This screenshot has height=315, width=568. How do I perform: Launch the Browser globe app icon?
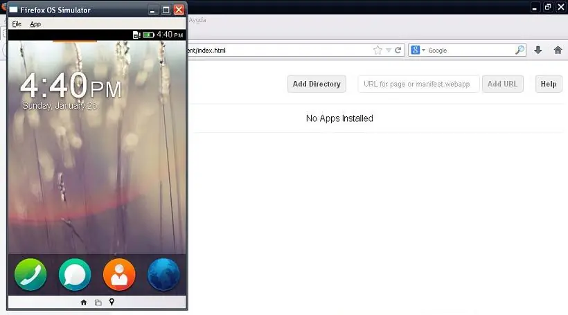point(163,274)
